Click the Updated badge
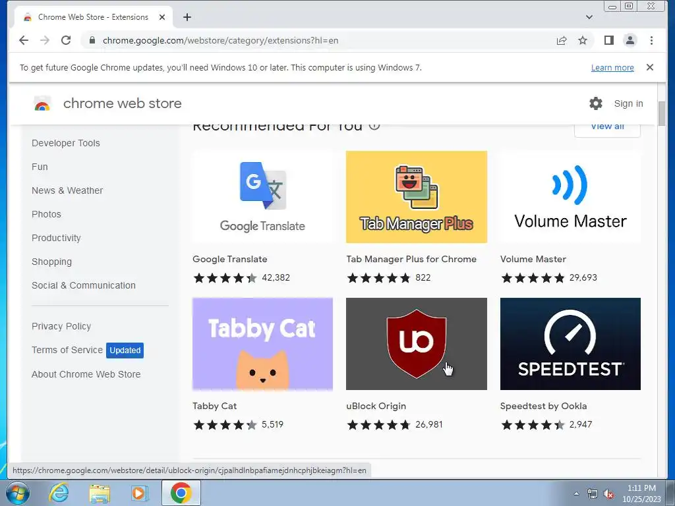 125,351
